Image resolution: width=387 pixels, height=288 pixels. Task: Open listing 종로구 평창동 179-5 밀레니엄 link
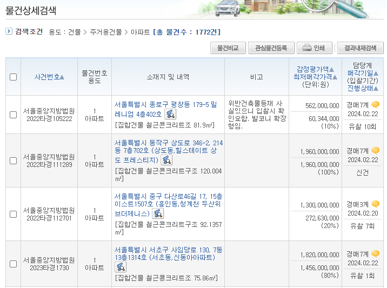[165, 109]
